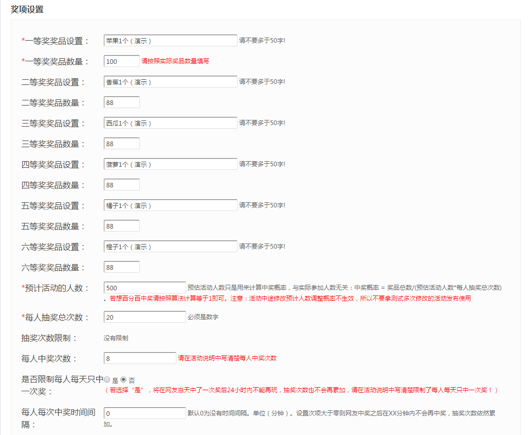Click the first prize name input field
Viewport: 528px width, 435px height.
pos(170,40)
